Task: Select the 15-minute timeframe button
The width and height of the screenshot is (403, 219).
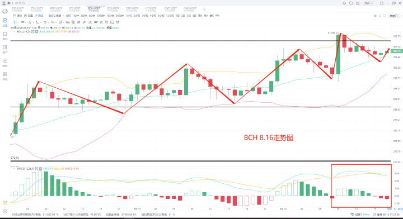Action: [110, 16]
